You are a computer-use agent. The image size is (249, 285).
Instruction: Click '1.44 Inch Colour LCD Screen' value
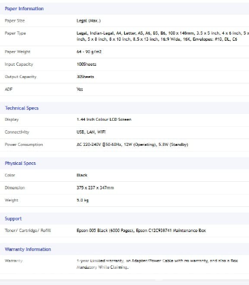pyautogui.click(x=104, y=119)
